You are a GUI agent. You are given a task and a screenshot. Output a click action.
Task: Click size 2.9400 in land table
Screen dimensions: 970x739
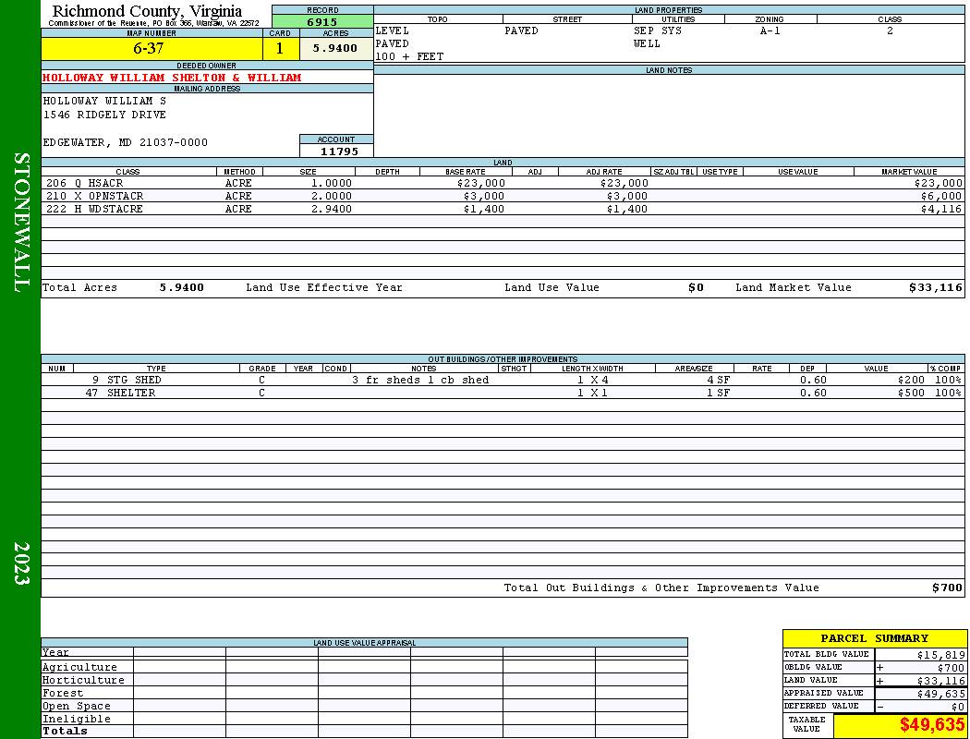[332, 209]
